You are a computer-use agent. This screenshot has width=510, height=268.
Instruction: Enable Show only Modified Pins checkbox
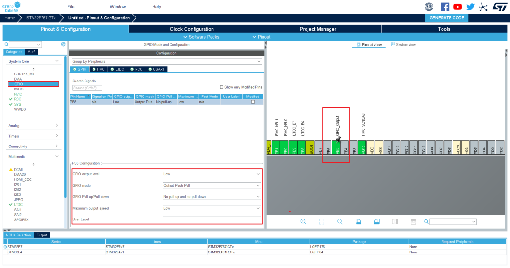(221, 87)
